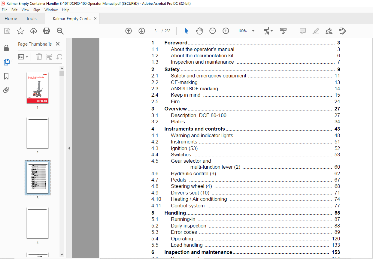
Task: Collapse the navigation pane with divider arrow
Action: 69,148
